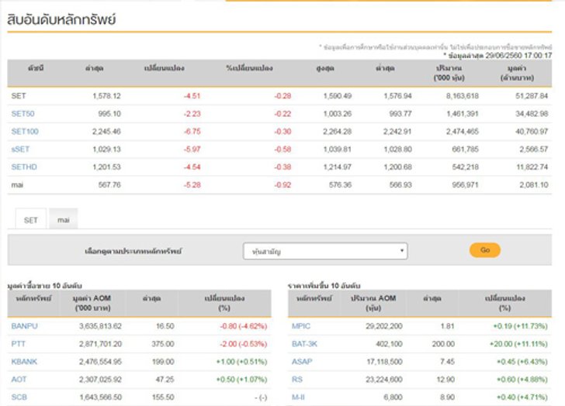Select ASAP change +0.45 (+6.43%)
The width and height of the screenshot is (565, 406).
522,362
